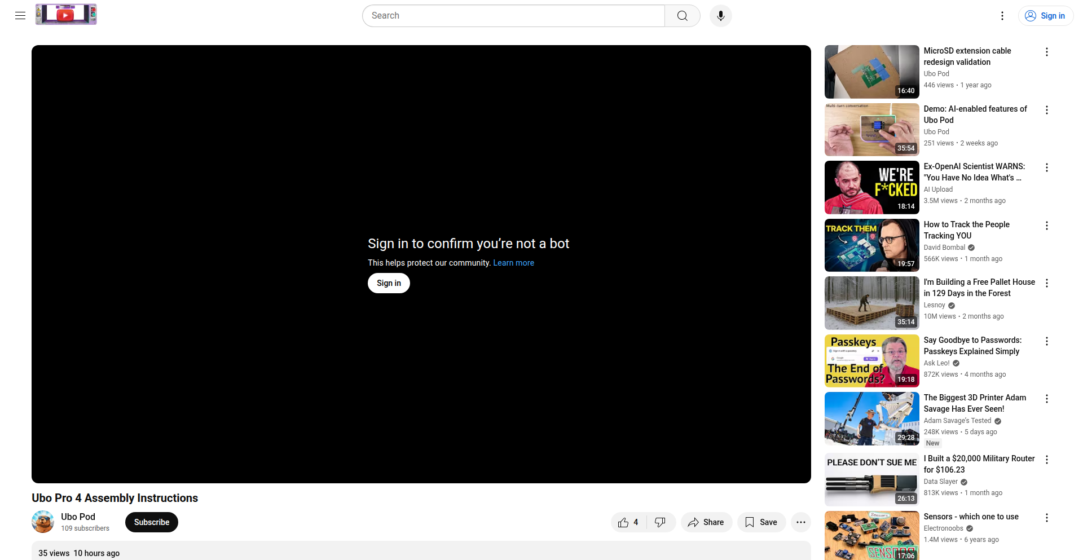Click the Lesnoy channel name
Viewport: 1083px width, 560px height.
935,305
